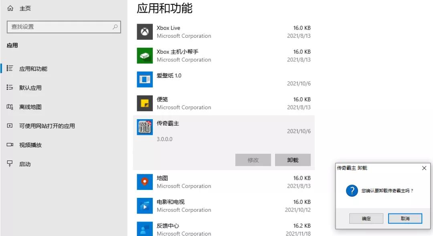Click the 爱壁纸 1.0 wallpaper app icon
This screenshot has height=236, width=433.
144,79
